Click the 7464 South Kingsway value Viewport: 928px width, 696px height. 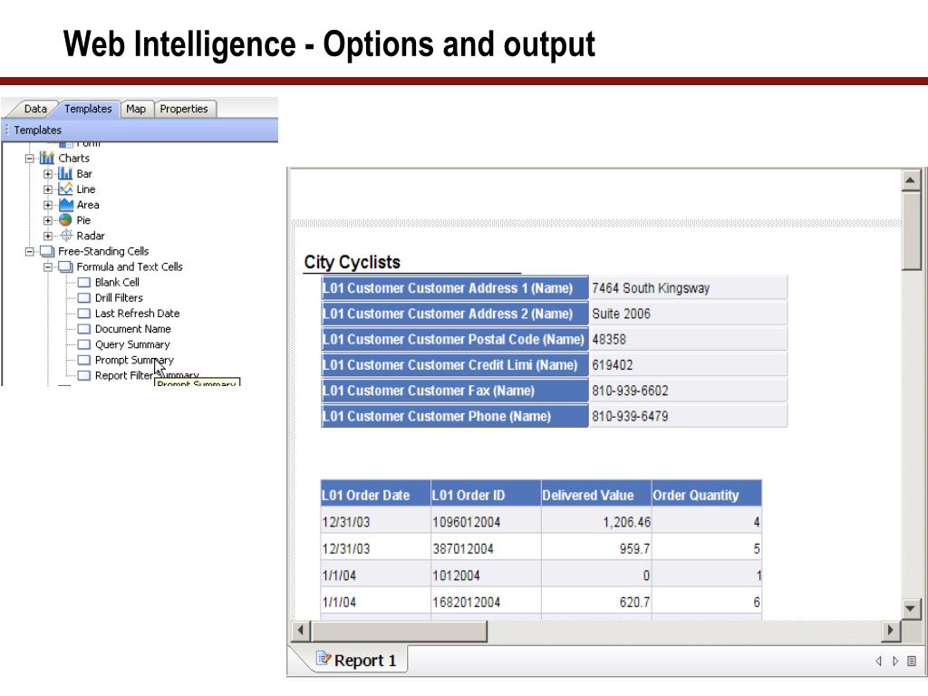[689, 288]
